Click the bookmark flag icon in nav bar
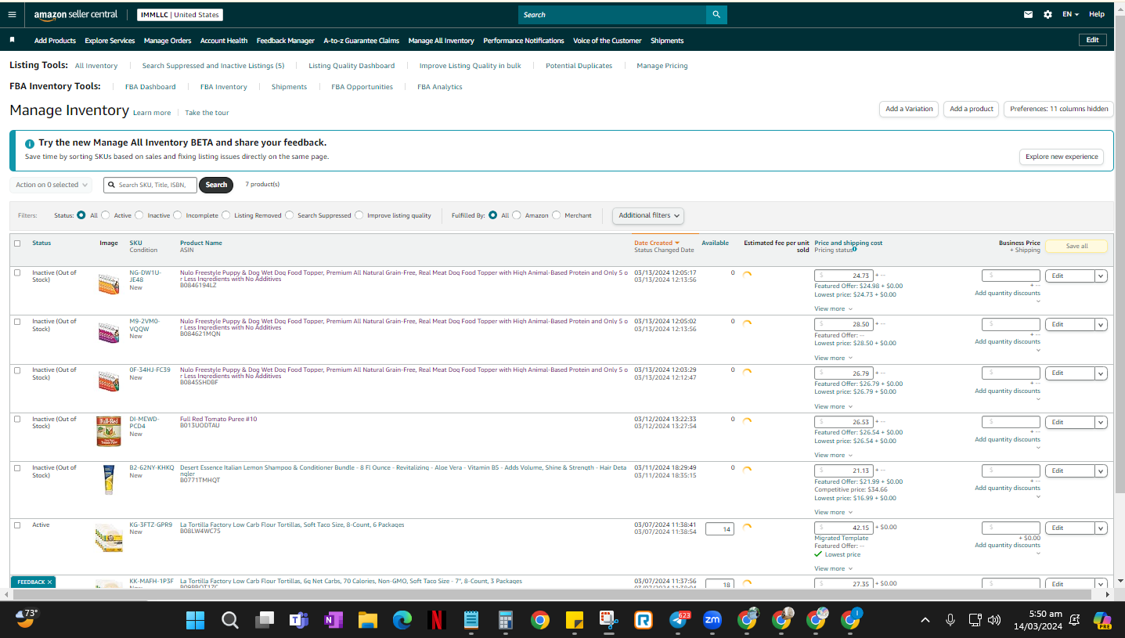Image resolution: width=1125 pixels, height=638 pixels. [12, 40]
